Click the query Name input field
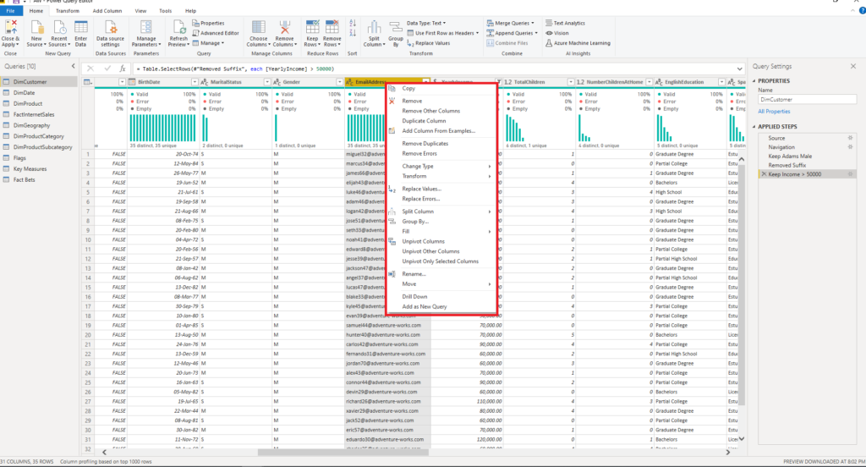The image size is (866, 467). click(x=807, y=100)
